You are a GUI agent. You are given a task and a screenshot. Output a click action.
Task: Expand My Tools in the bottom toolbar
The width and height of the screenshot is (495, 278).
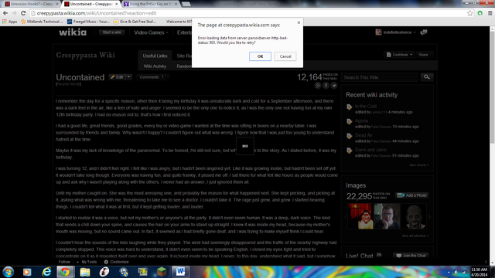87,262
